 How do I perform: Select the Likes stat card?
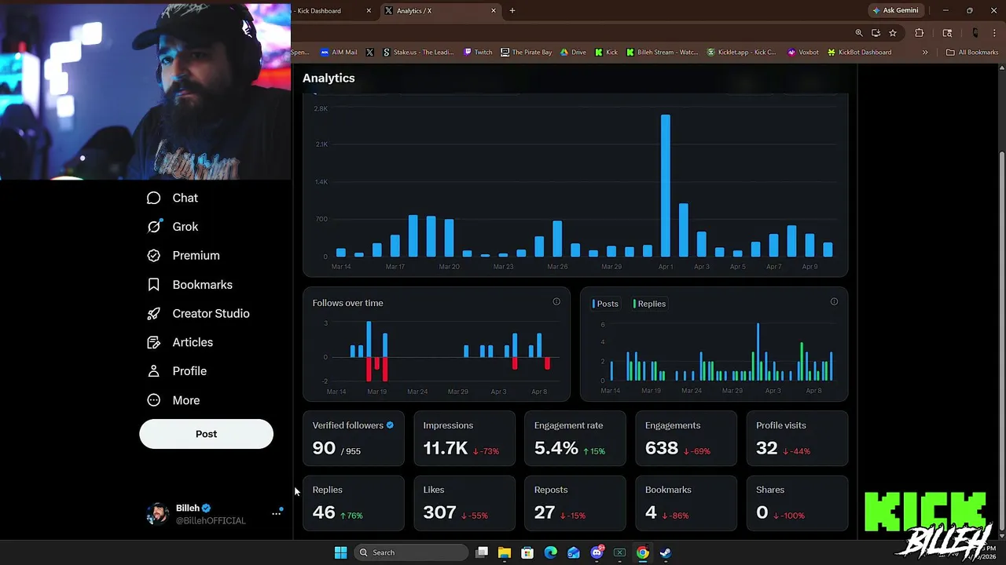click(x=464, y=503)
